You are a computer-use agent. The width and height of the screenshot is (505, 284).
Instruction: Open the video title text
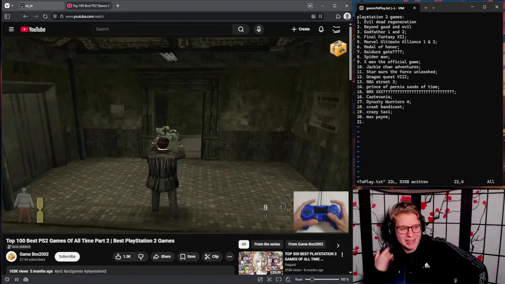(x=90, y=241)
